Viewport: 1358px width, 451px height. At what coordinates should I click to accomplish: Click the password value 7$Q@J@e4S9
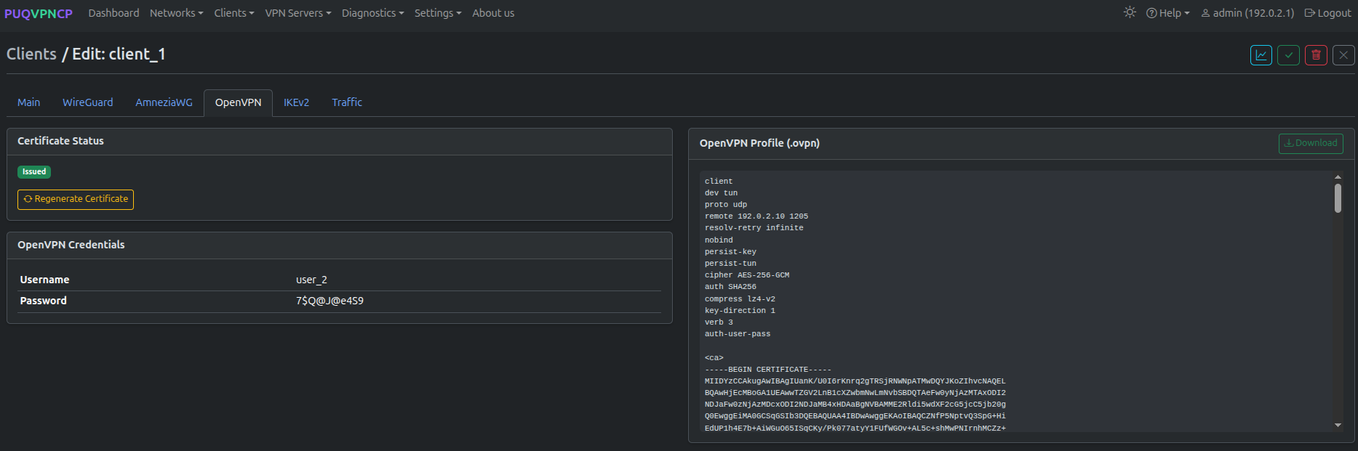click(x=329, y=301)
